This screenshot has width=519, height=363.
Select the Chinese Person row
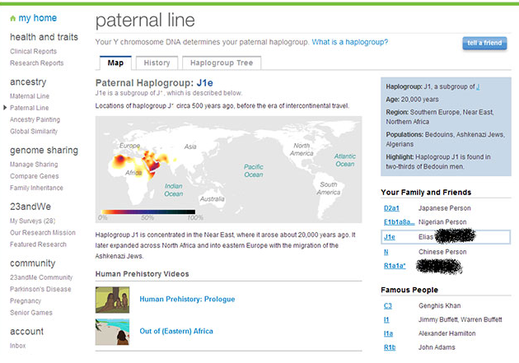[442, 252]
